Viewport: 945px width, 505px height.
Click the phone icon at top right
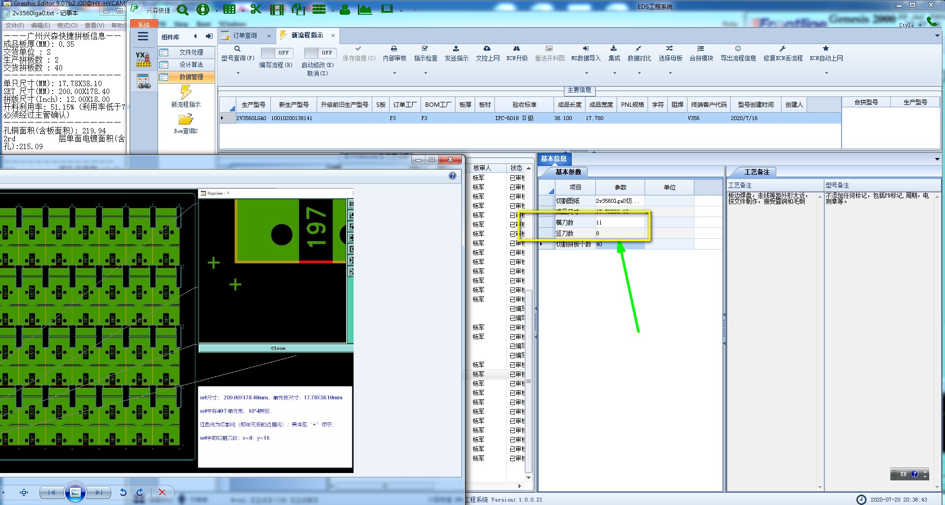click(932, 21)
